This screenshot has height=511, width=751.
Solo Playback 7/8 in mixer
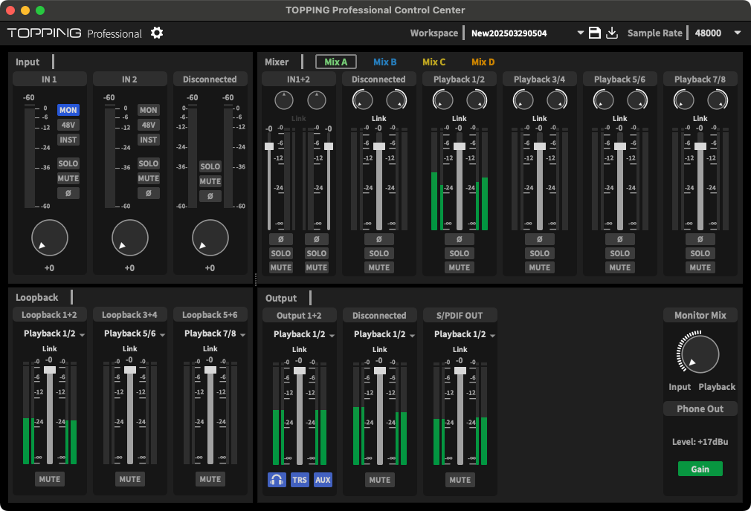point(700,253)
